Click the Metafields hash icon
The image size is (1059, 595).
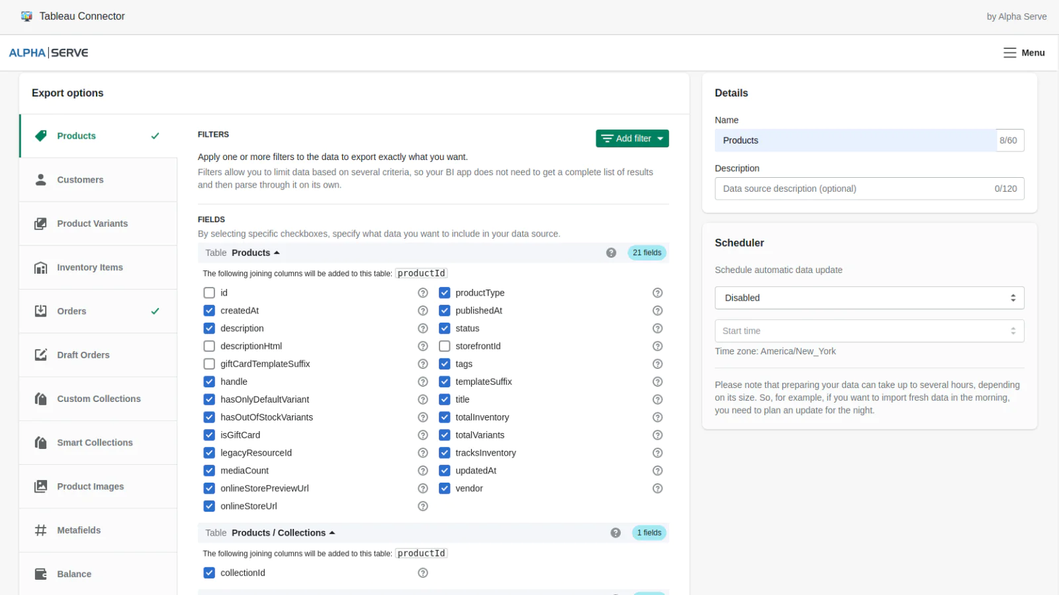tap(40, 530)
